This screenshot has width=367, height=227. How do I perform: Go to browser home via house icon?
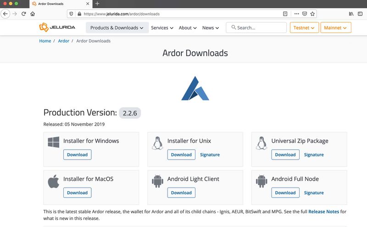point(33,14)
